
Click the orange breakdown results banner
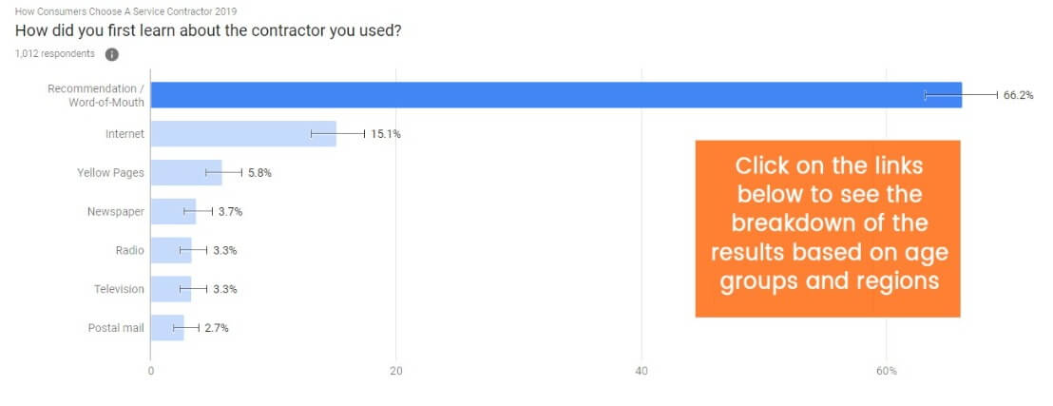point(828,228)
